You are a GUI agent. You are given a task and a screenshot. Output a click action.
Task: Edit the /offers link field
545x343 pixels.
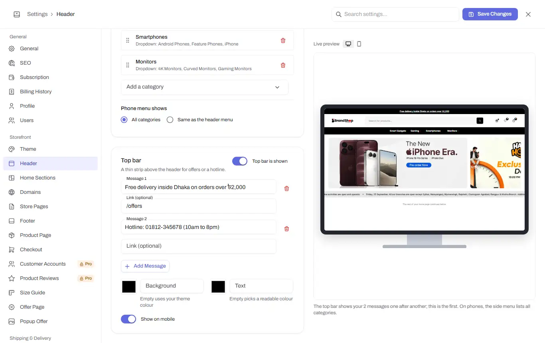tap(199, 206)
